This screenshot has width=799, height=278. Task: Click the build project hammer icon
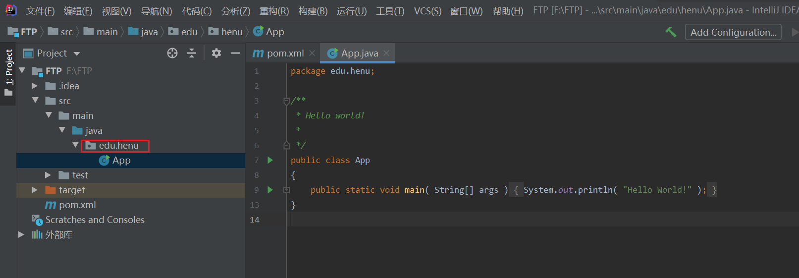(x=671, y=32)
